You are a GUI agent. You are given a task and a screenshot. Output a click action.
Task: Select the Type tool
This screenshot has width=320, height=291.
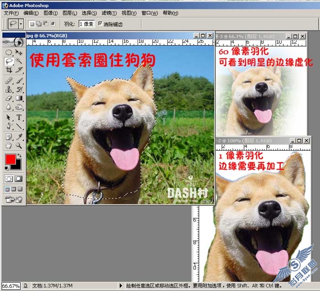[19, 117]
